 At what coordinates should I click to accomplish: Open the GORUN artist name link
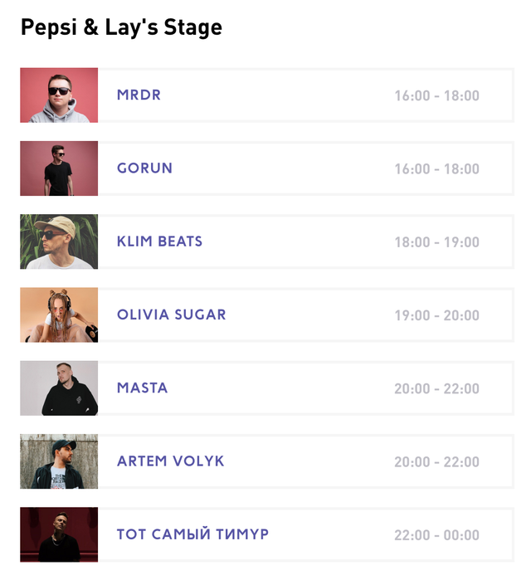tap(144, 168)
